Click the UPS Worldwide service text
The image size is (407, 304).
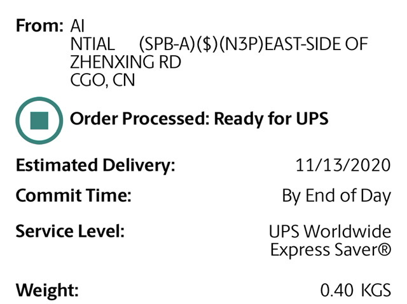pyautogui.click(x=330, y=232)
